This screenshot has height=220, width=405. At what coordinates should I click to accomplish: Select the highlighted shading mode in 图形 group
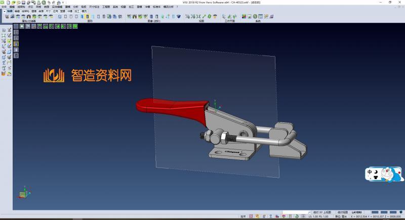click(87, 17)
